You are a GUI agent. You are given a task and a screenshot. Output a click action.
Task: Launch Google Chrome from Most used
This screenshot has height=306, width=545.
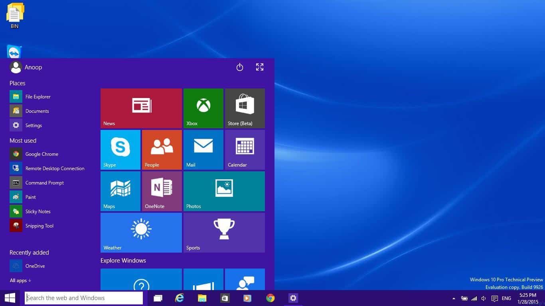click(34, 154)
